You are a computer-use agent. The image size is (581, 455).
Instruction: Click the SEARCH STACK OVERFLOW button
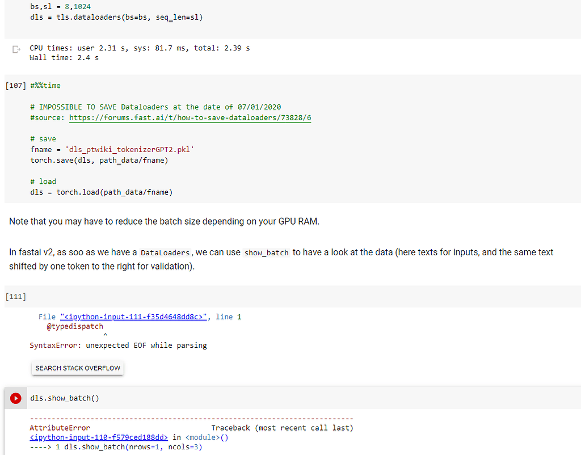[x=77, y=368]
